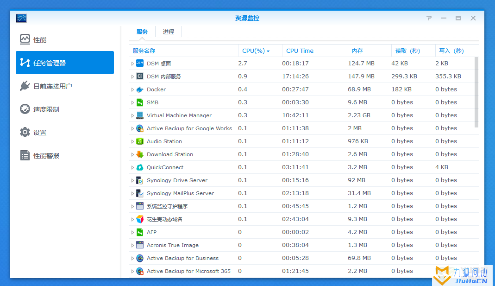
Task: Select the 'Download Station' service name
Action: 170,154
